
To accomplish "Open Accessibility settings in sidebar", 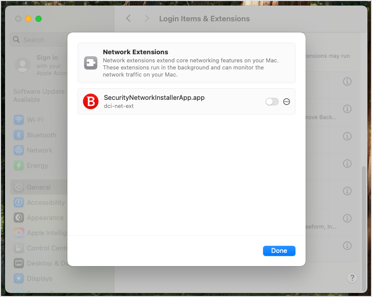I will (x=39, y=202).
